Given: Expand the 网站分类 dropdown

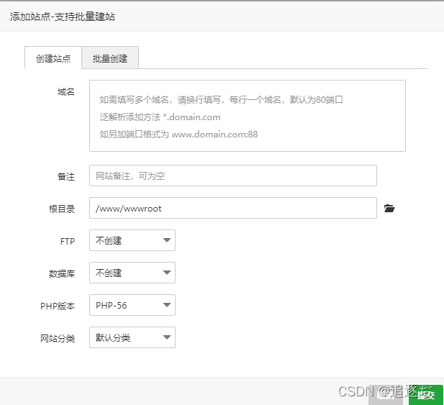Looking at the screenshot, I should [x=132, y=337].
